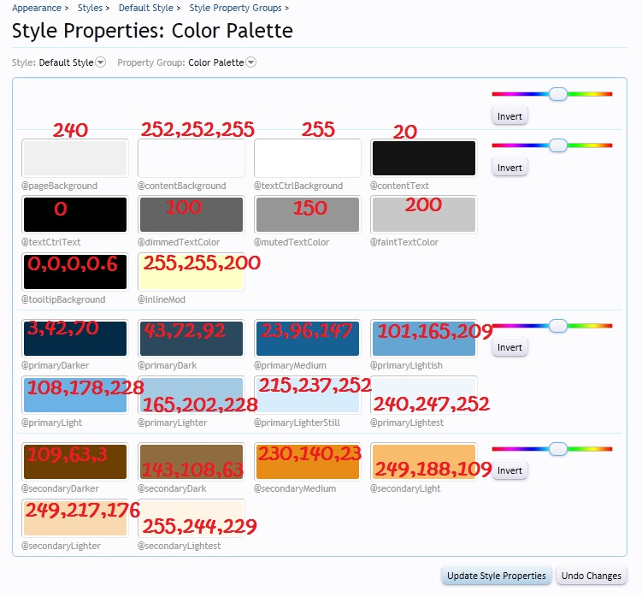
Task: Select the @secondaryMedium orange swatch
Action: (x=308, y=462)
